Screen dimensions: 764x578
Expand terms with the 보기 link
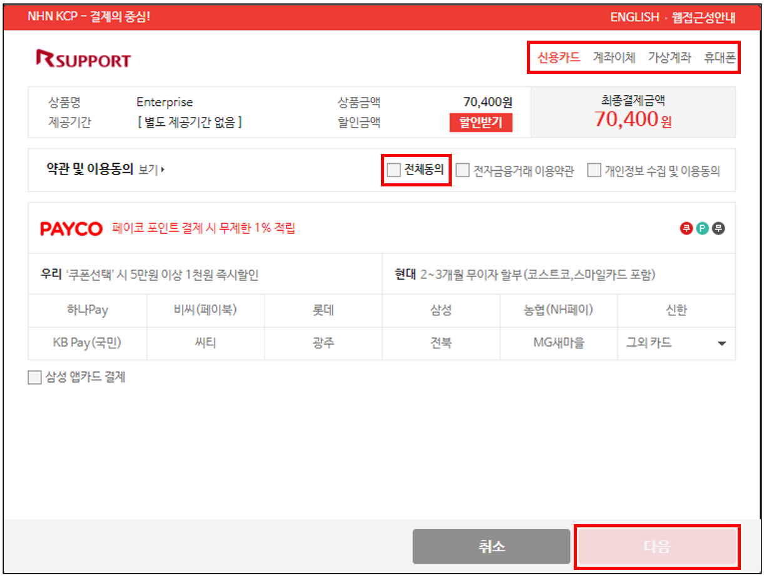pyautogui.click(x=151, y=170)
